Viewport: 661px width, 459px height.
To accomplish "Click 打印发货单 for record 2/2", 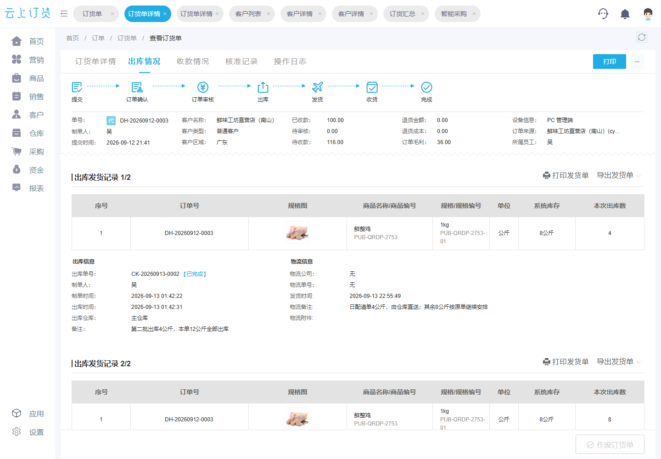I will [566, 362].
